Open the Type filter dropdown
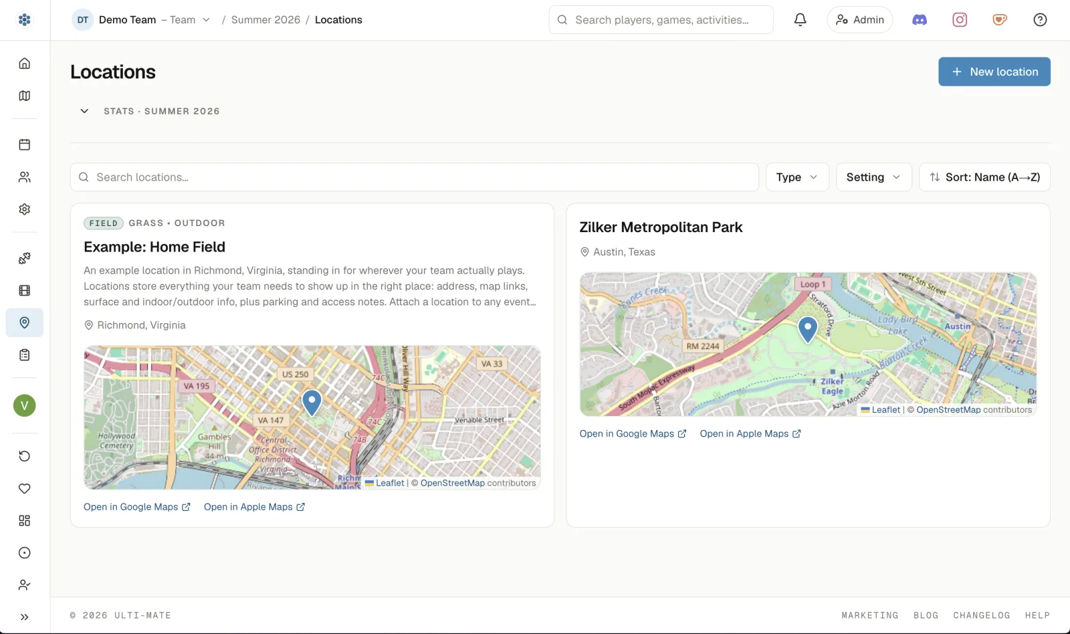Viewport: 1070px width, 634px height. [x=797, y=177]
